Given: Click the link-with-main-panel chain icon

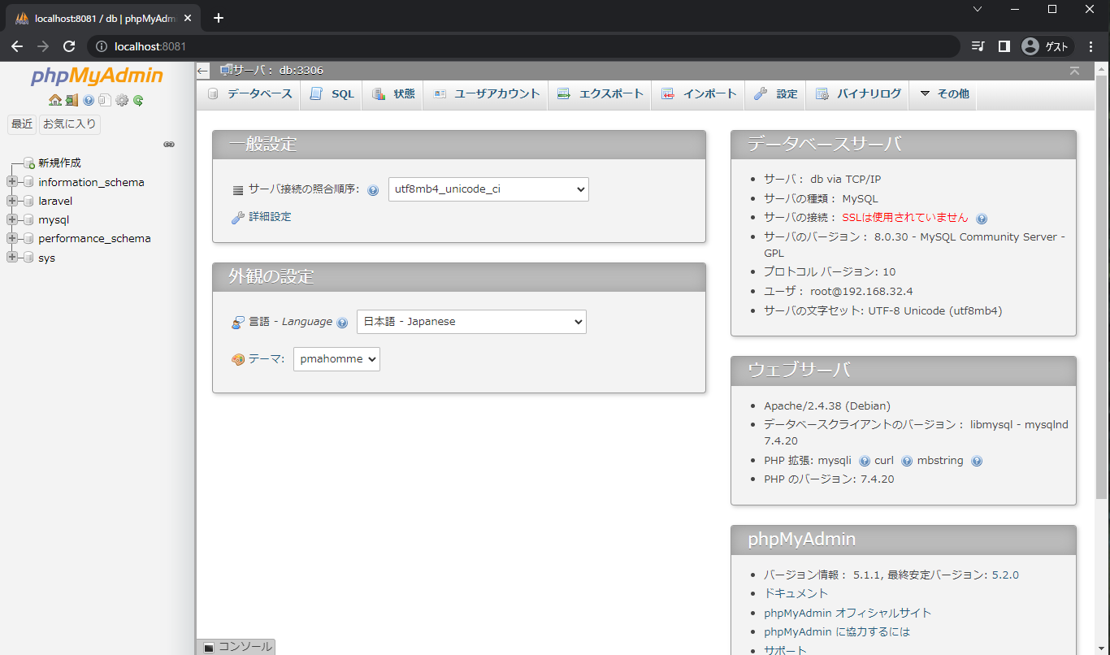Looking at the screenshot, I should [169, 144].
